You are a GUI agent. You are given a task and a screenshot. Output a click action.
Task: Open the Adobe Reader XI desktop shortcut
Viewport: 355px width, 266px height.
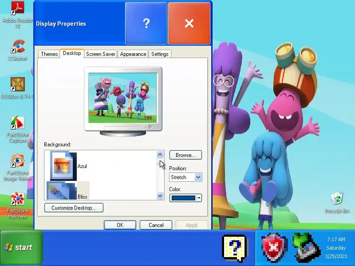pos(17,15)
